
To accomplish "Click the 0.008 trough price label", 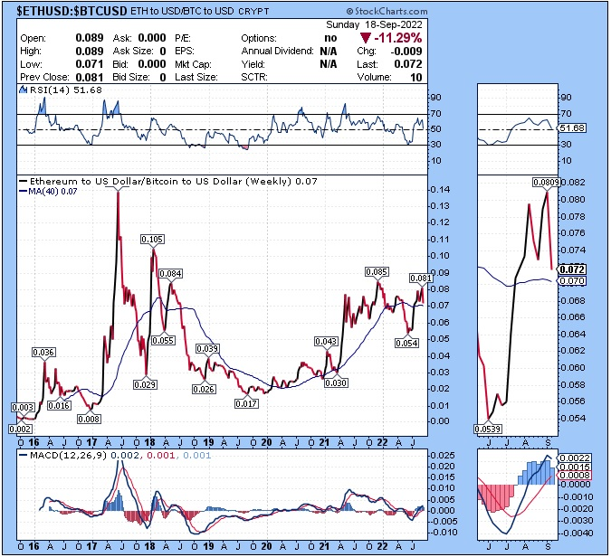I will pos(89,420).
